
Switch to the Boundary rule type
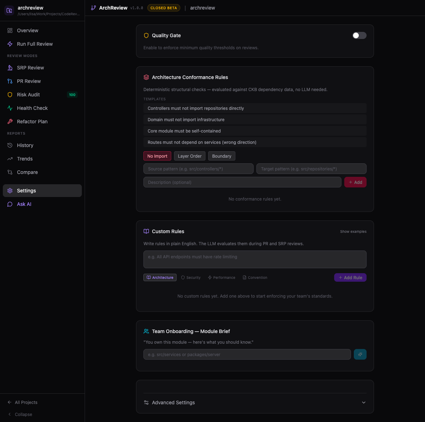[x=222, y=156]
